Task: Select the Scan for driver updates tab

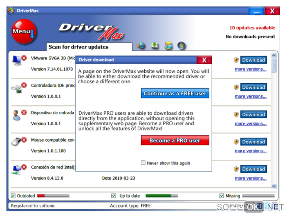Action: pos(89,47)
